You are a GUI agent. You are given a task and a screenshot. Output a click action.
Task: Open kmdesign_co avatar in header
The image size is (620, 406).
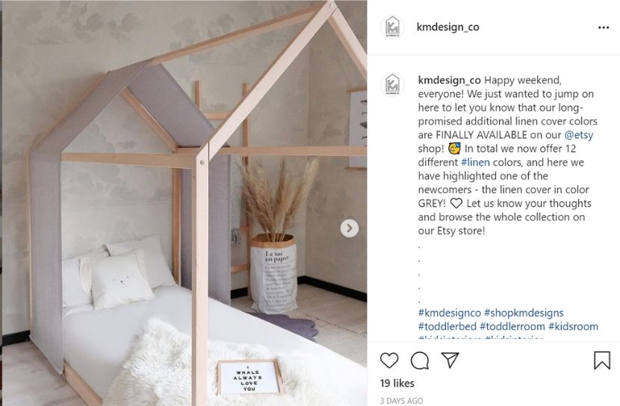[x=392, y=28]
